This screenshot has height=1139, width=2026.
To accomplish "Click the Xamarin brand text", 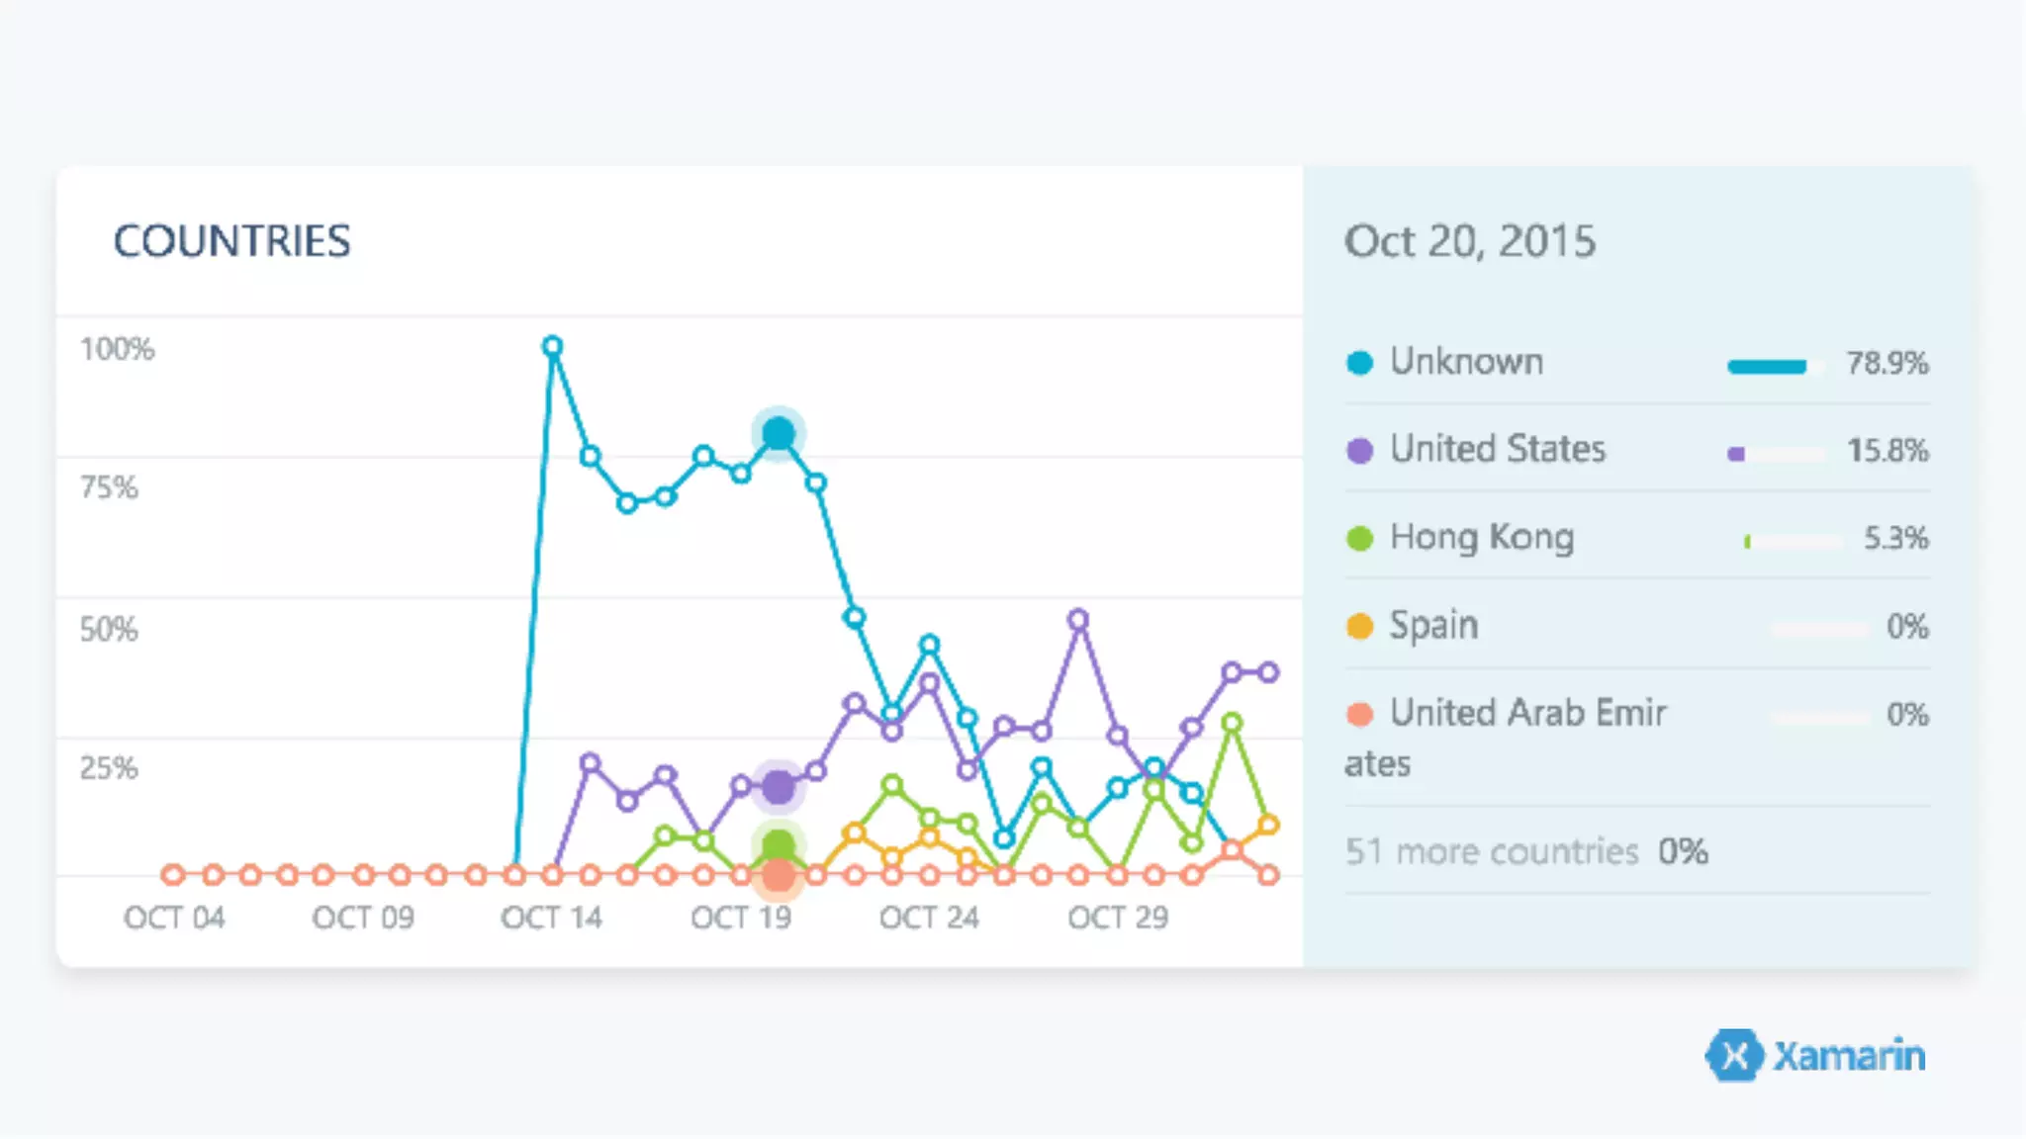I will click(x=1849, y=1057).
